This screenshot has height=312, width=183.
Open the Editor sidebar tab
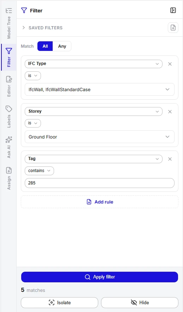click(x=8, y=86)
